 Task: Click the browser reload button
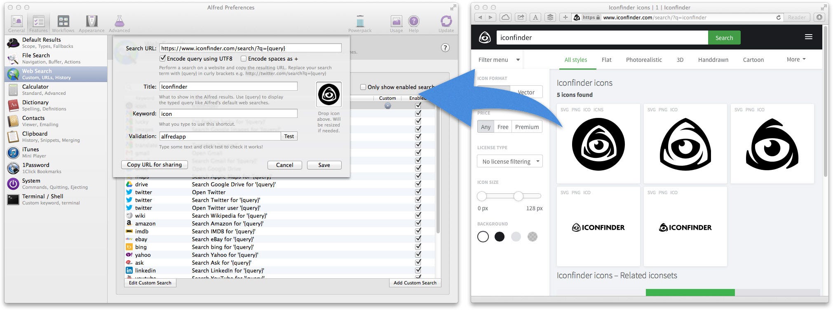pos(778,17)
